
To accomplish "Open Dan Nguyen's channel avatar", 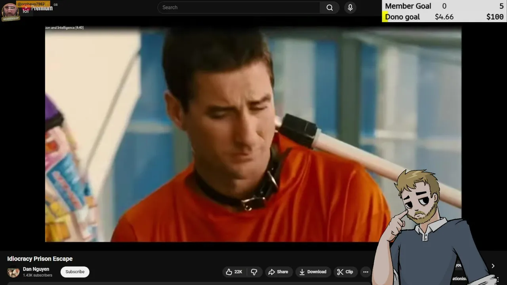I will point(13,272).
